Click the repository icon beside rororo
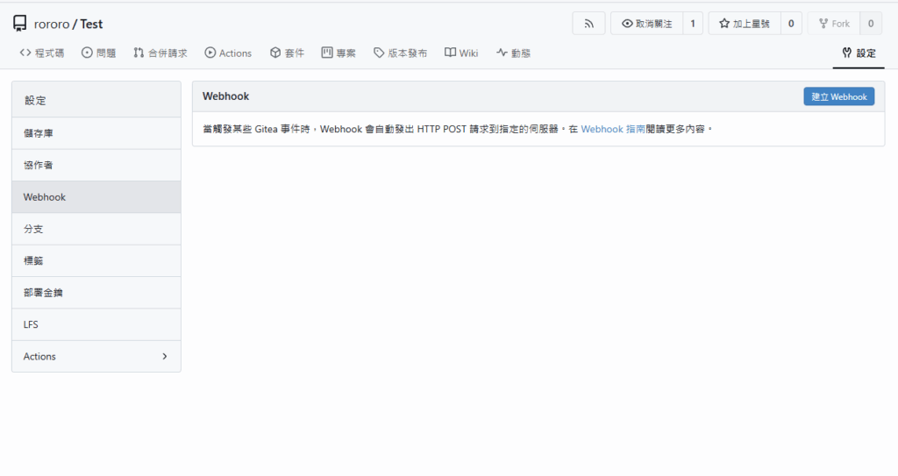 20,24
